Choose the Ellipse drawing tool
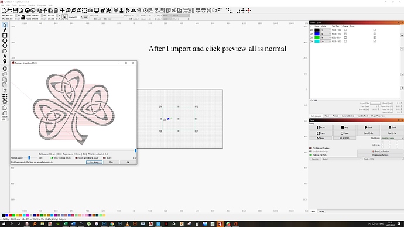 pos(5,40)
